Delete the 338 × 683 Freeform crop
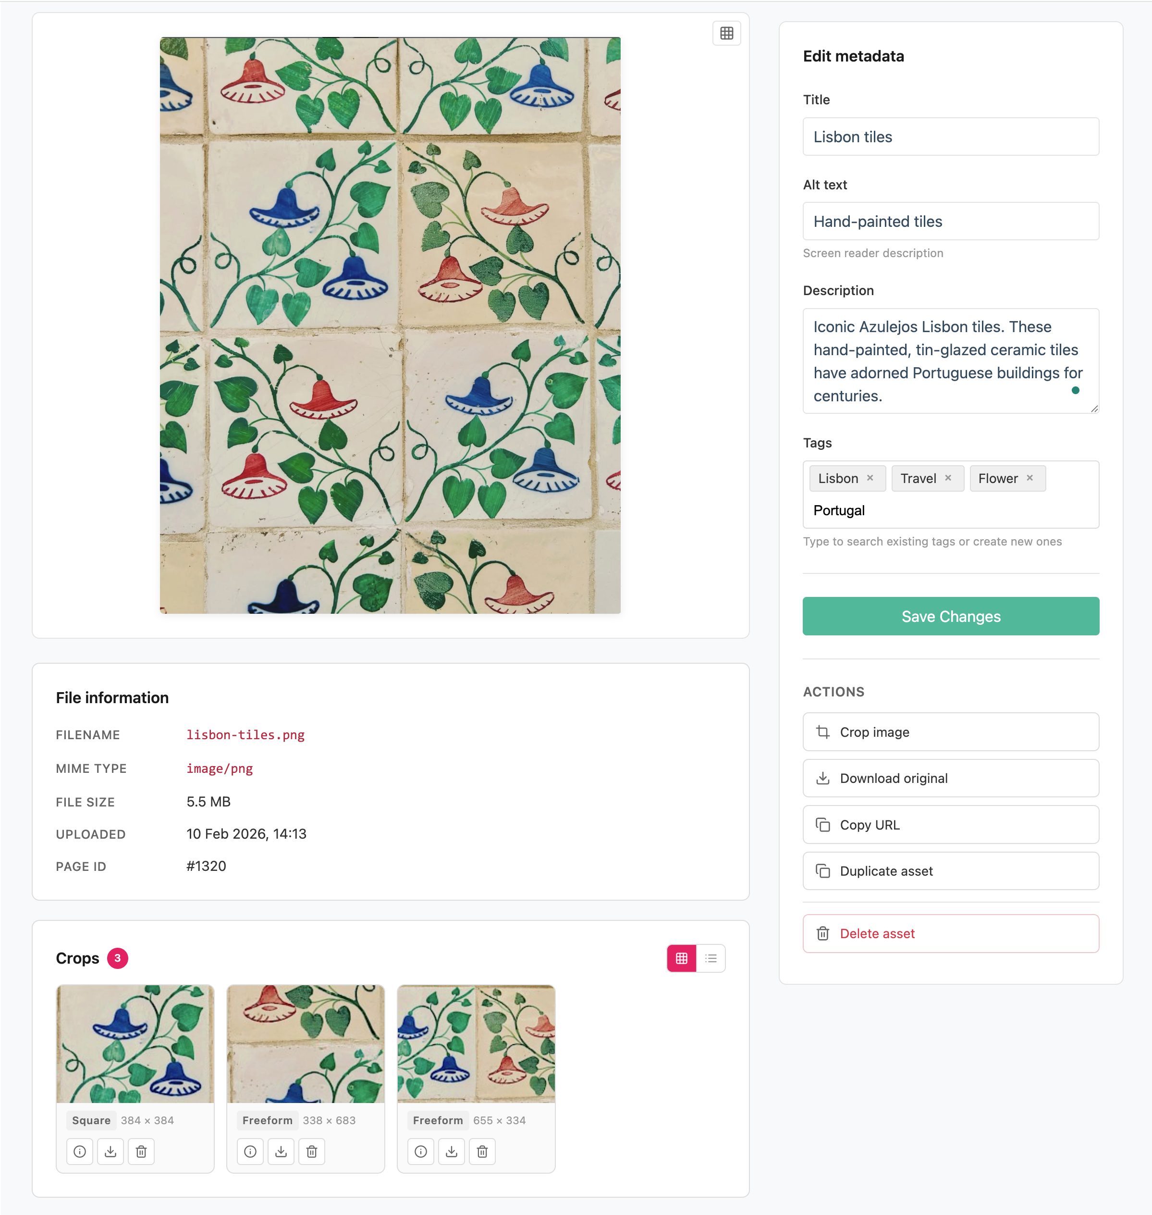The height and width of the screenshot is (1215, 1152). (312, 1151)
